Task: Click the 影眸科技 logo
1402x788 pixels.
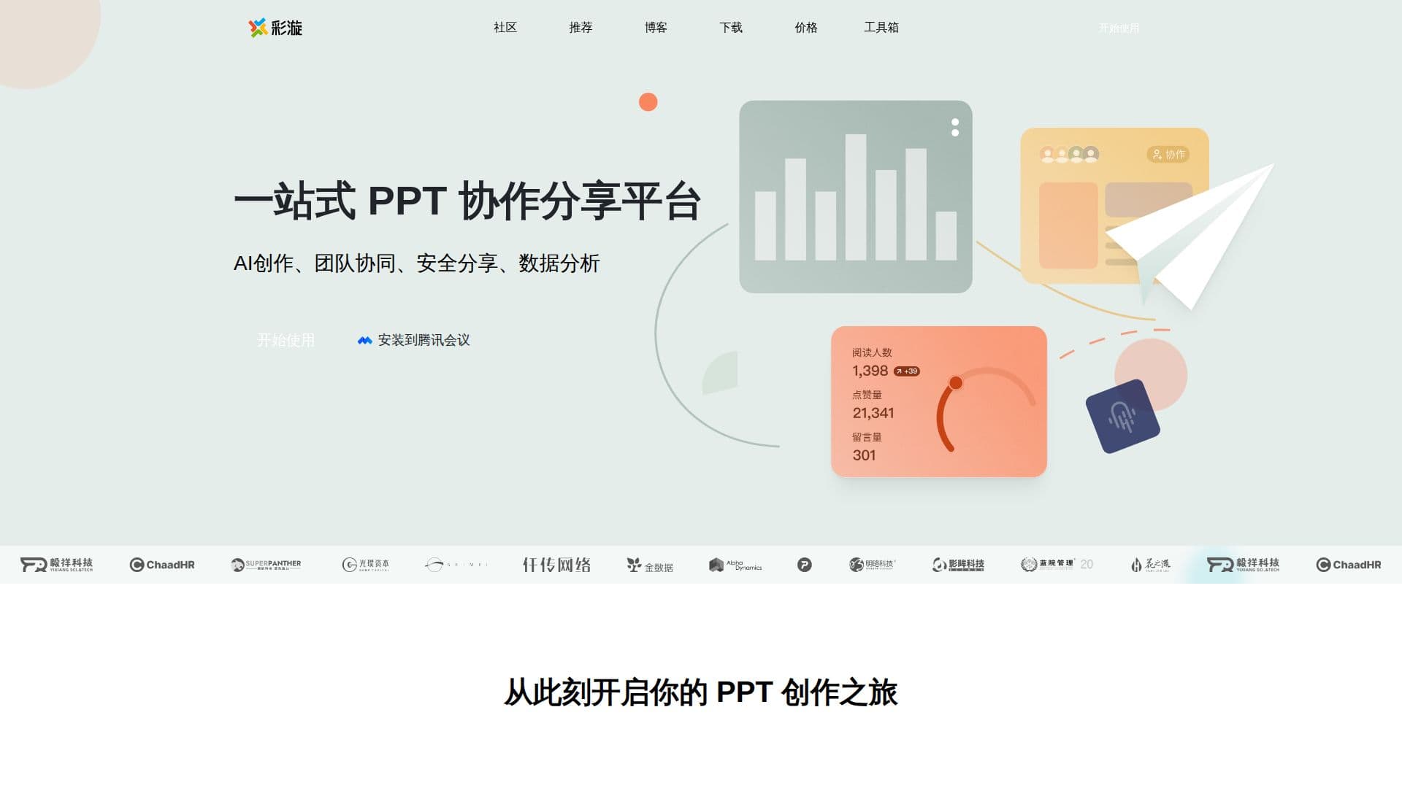Action: coord(958,565)
